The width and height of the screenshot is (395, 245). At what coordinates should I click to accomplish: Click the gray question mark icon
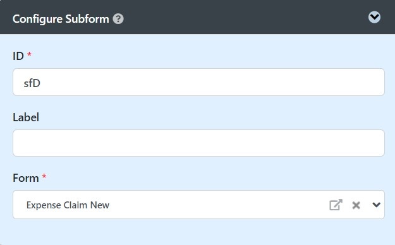118,19
